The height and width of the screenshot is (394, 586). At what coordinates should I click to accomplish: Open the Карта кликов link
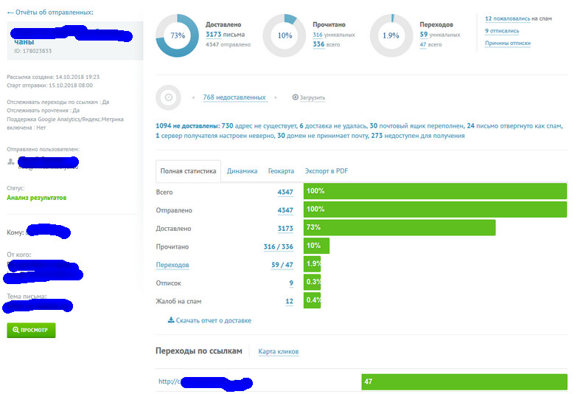pos(278,351)
